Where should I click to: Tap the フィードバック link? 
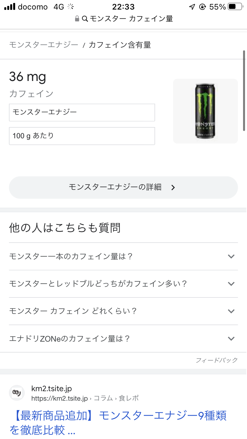[216, 360]
